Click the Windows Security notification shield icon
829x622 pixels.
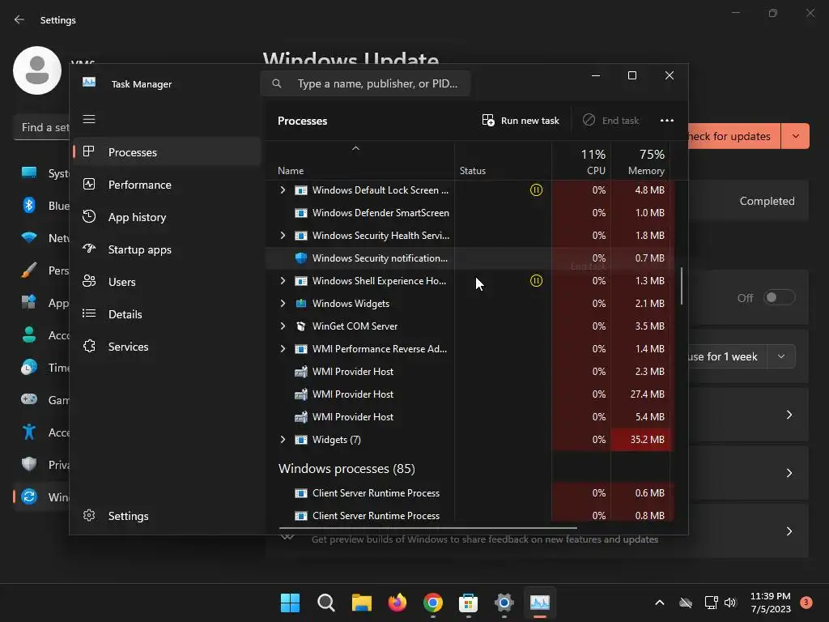coord(301,258)
